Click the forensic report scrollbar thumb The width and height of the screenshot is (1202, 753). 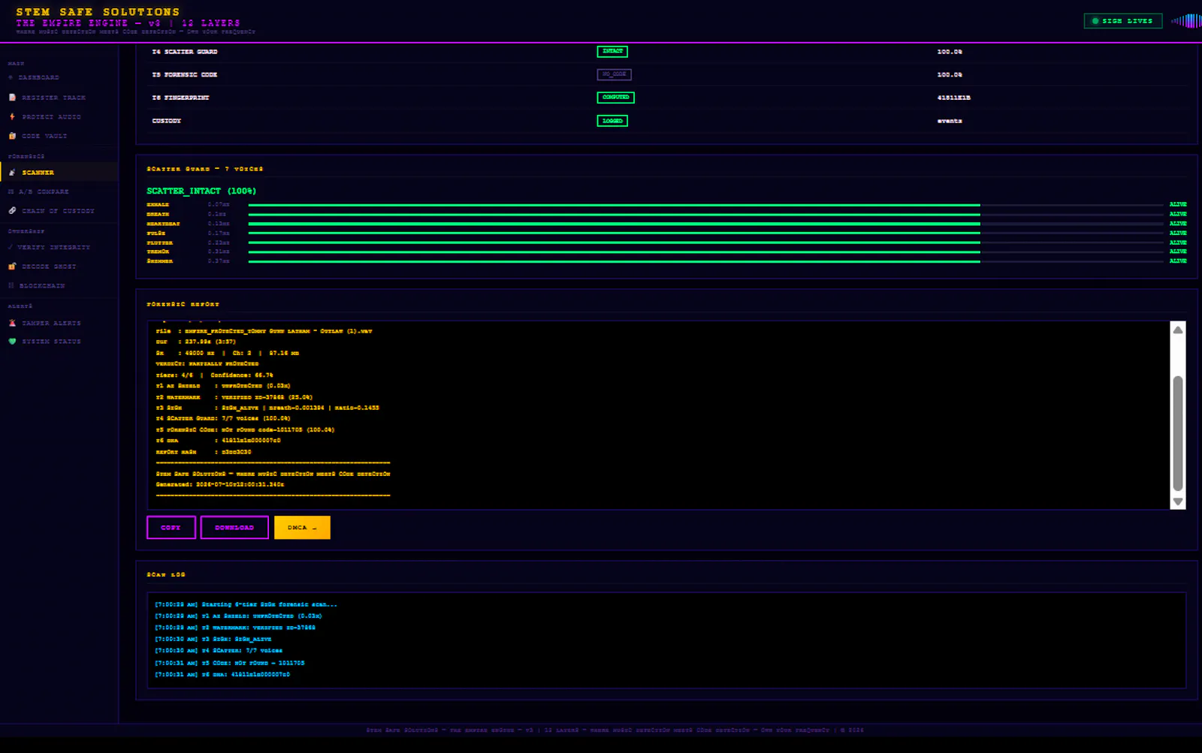[x=1178, y=433]
